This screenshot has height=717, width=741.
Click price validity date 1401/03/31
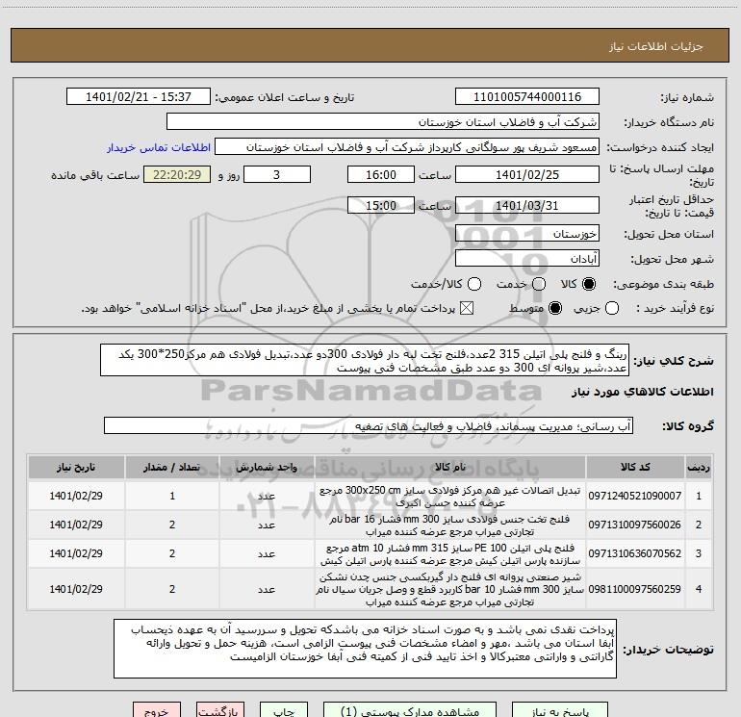527,205
